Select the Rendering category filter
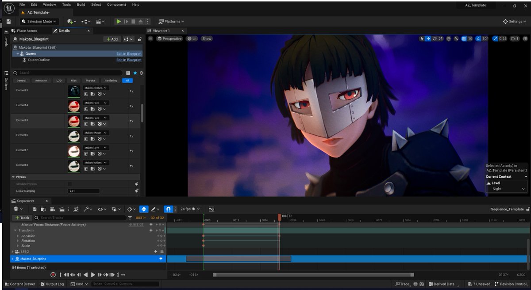 coord(111,80)
